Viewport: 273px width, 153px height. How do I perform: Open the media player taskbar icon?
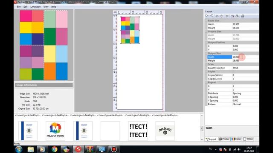[42, 149]
